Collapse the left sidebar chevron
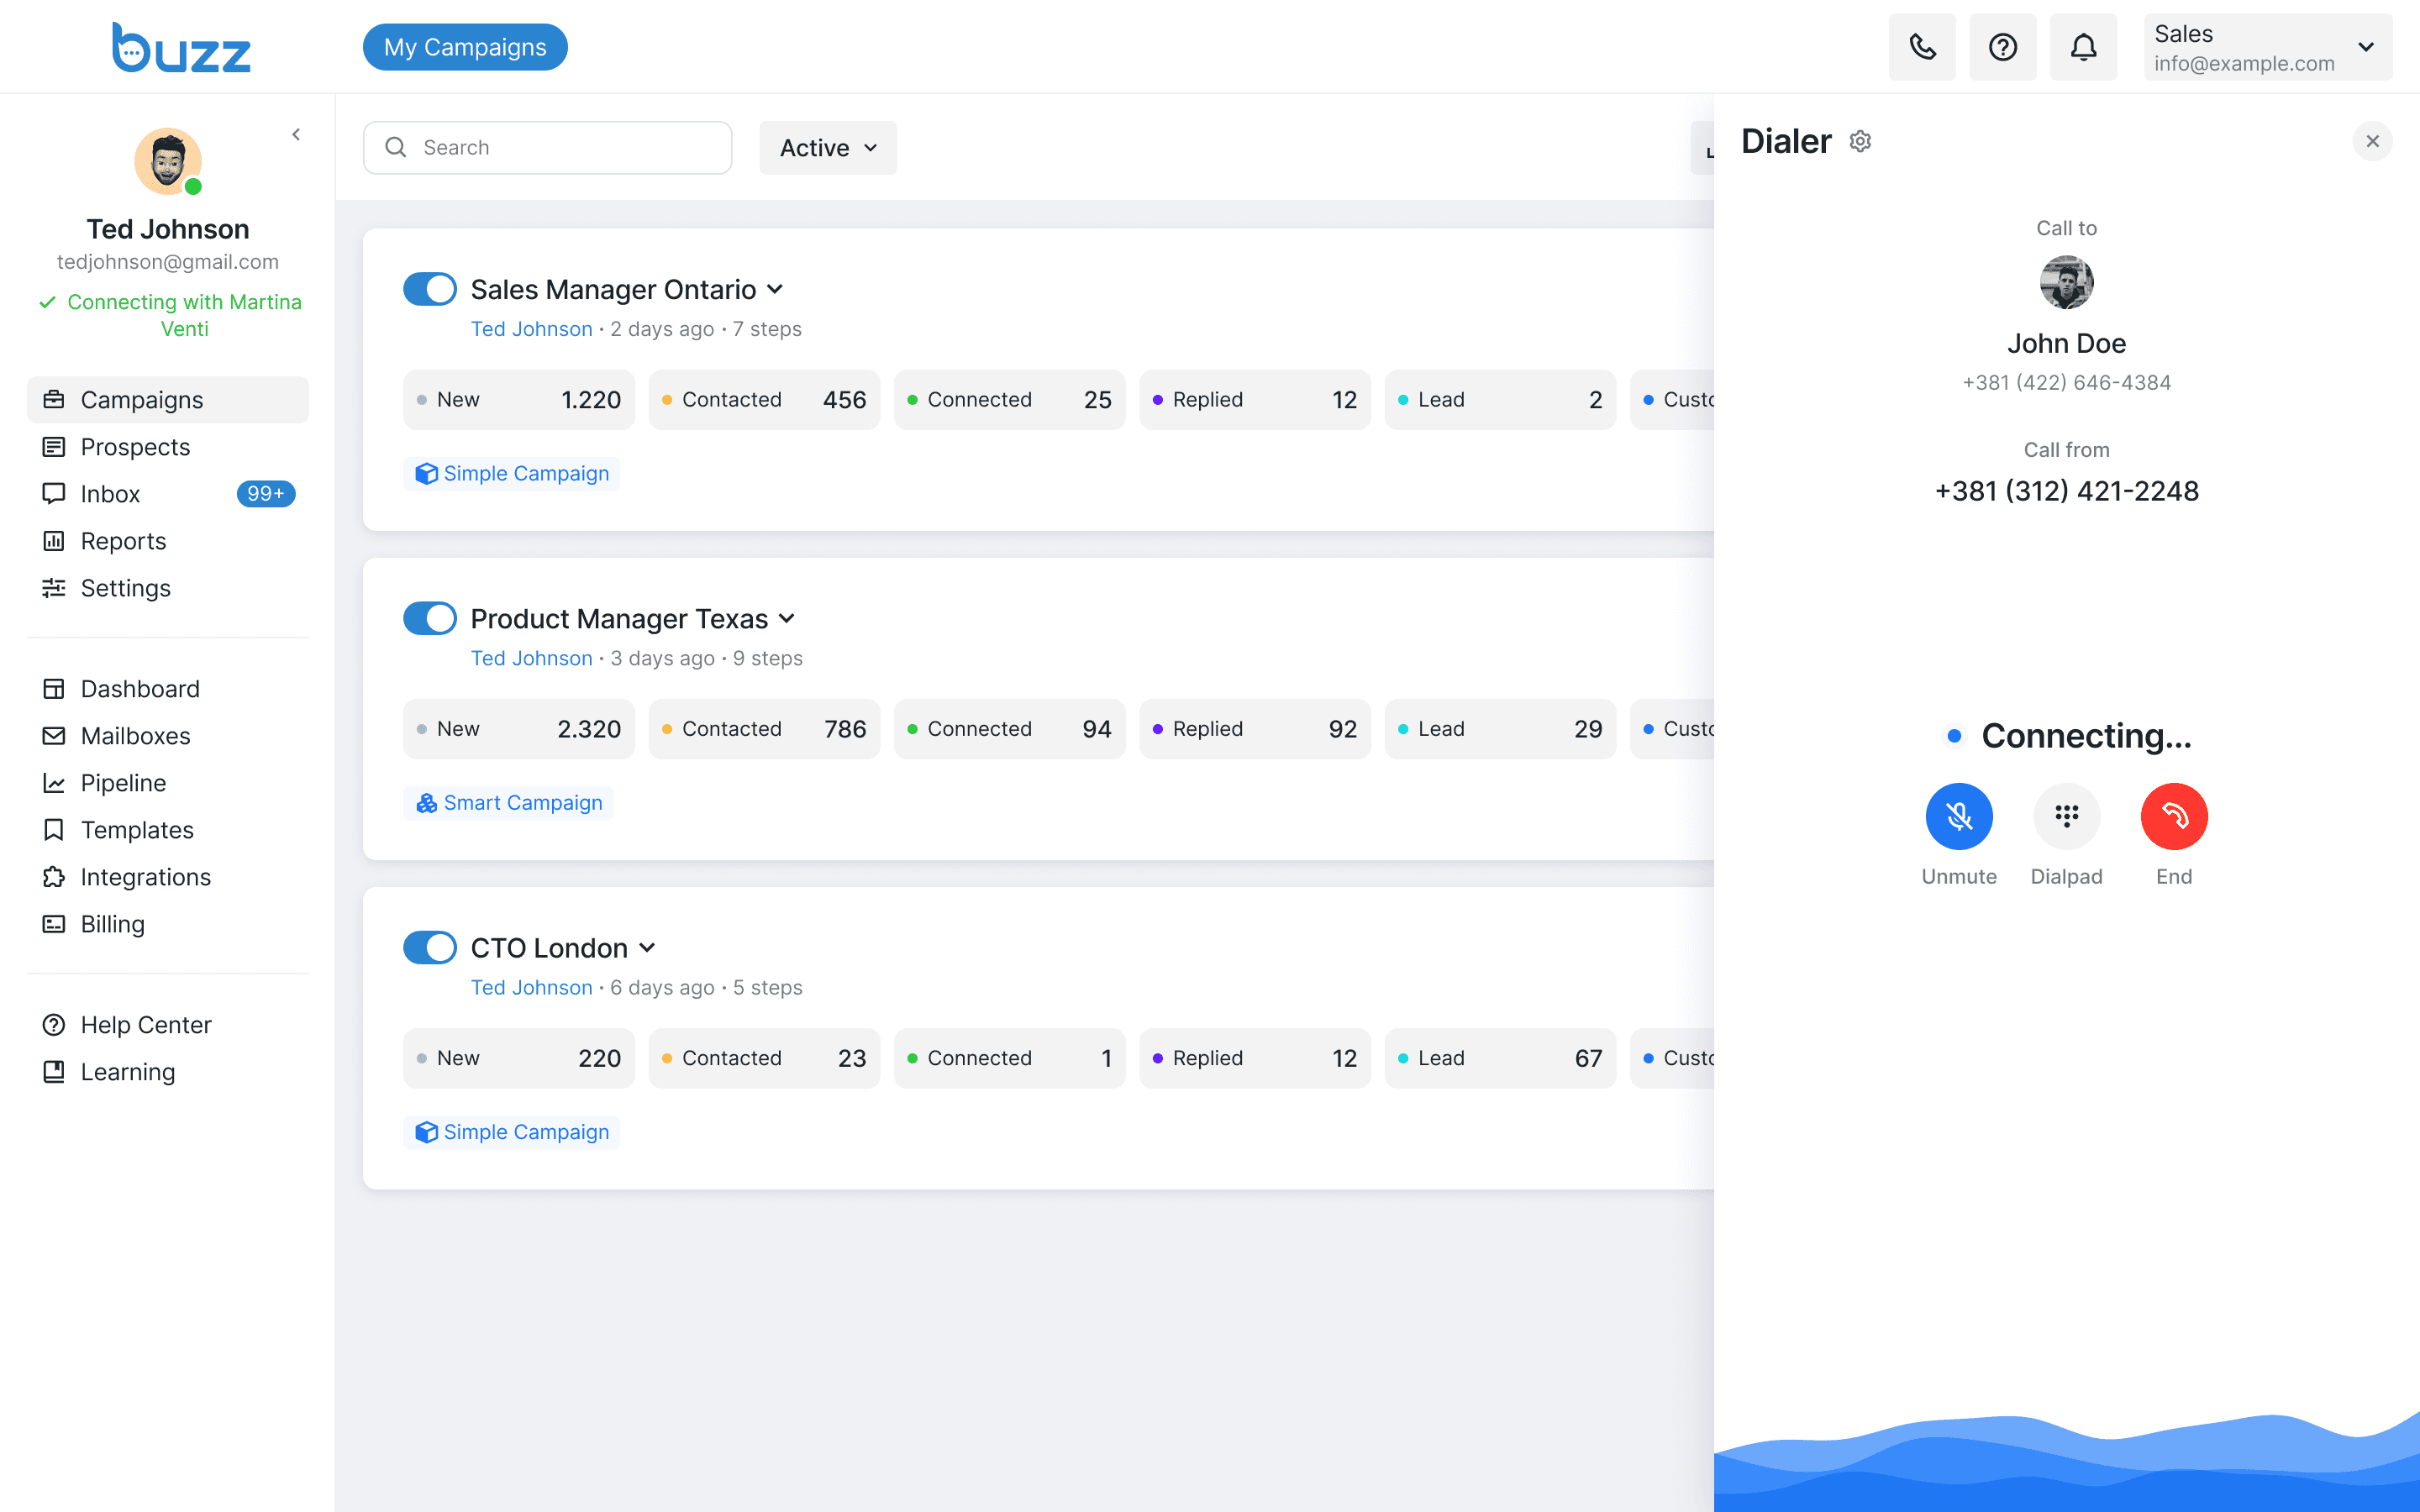Image resolution: width=2420 pixels, height=1512 pixels. point(296,134)
